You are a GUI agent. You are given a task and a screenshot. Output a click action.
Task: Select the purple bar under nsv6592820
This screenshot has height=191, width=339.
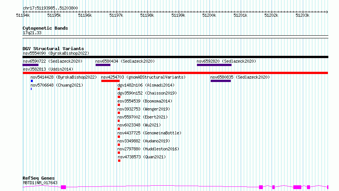point(214,65)
